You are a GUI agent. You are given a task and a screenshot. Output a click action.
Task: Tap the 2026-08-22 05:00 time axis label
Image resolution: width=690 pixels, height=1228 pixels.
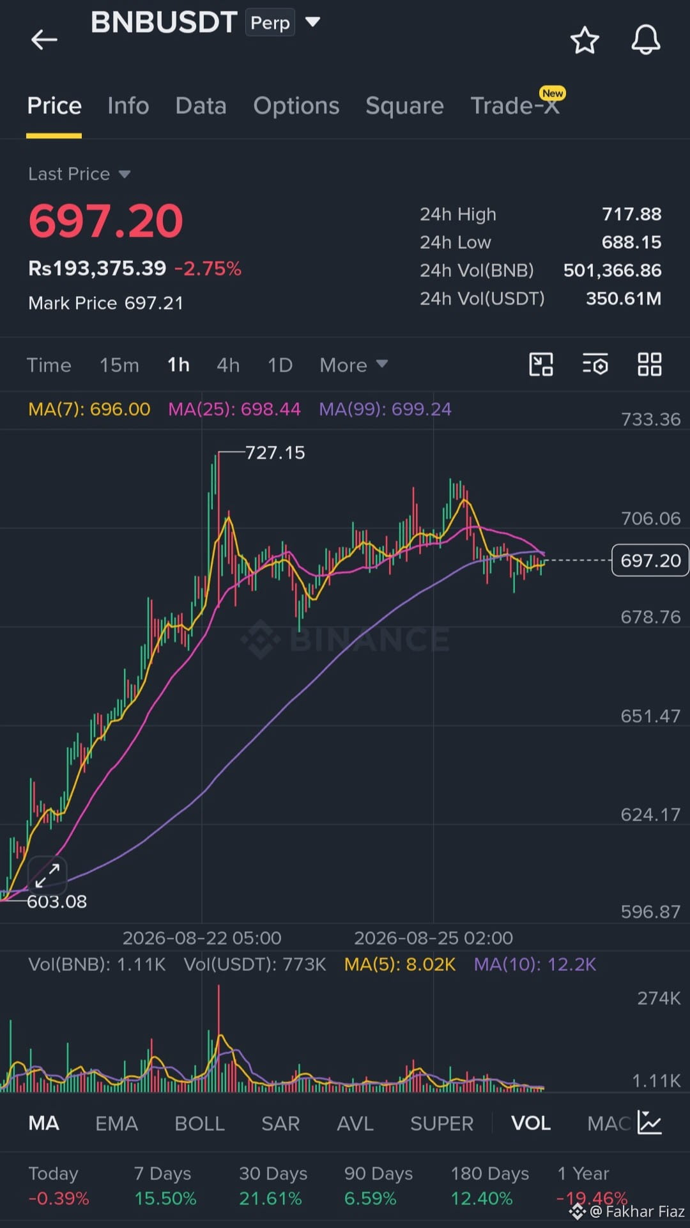[202, 938]
